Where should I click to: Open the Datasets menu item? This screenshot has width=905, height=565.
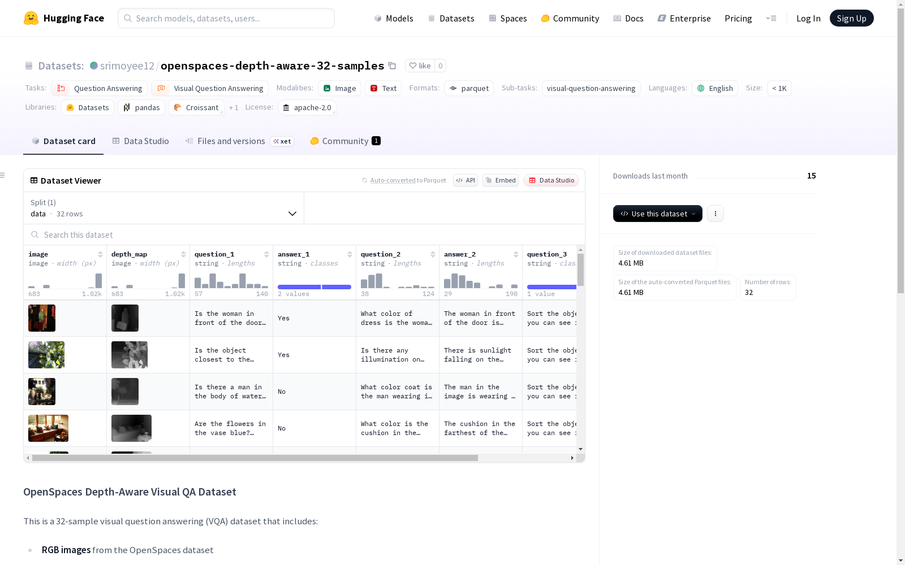click(x=451, y=18)
